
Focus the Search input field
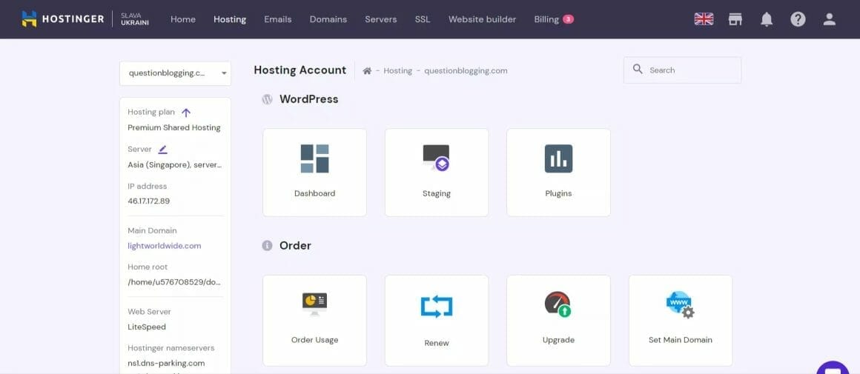(x=689, y=70)
